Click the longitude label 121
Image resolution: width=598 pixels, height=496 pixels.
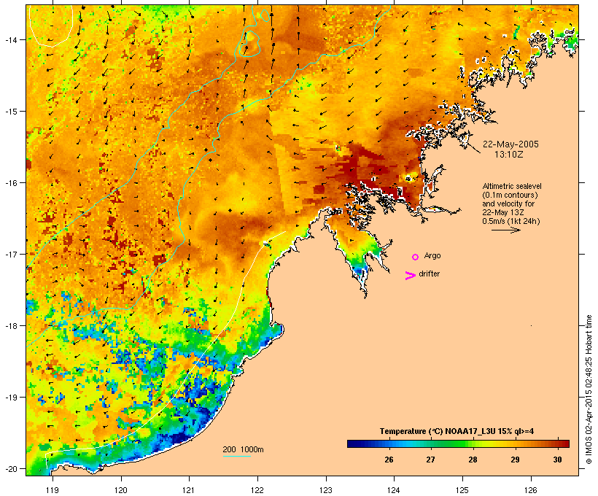[189, 490]
